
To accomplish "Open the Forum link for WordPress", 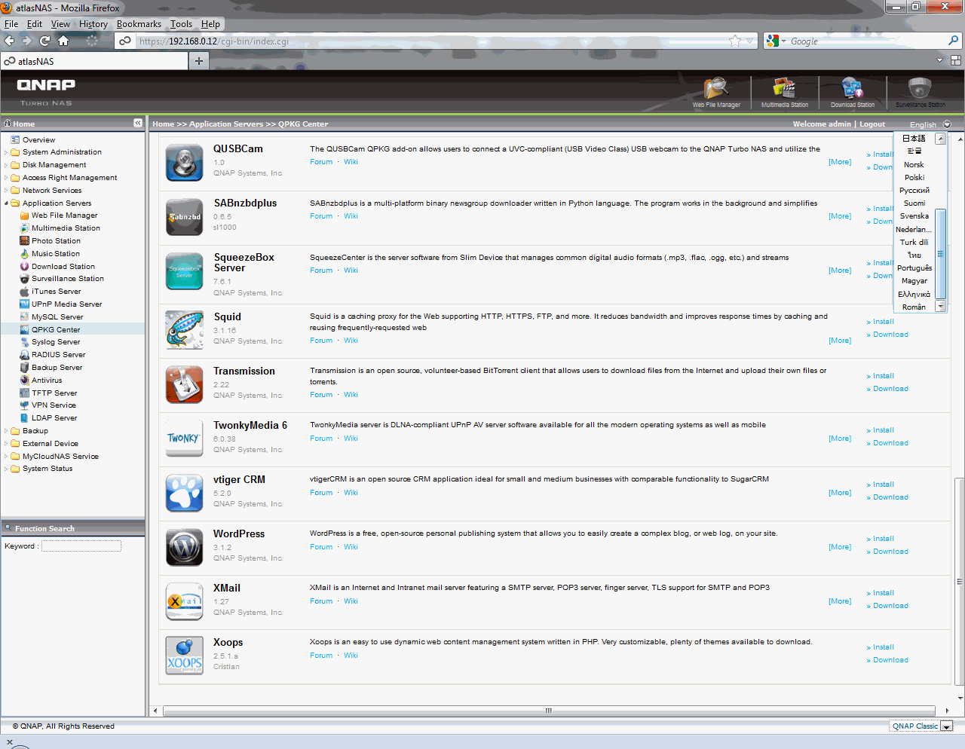I will point(321,547).
